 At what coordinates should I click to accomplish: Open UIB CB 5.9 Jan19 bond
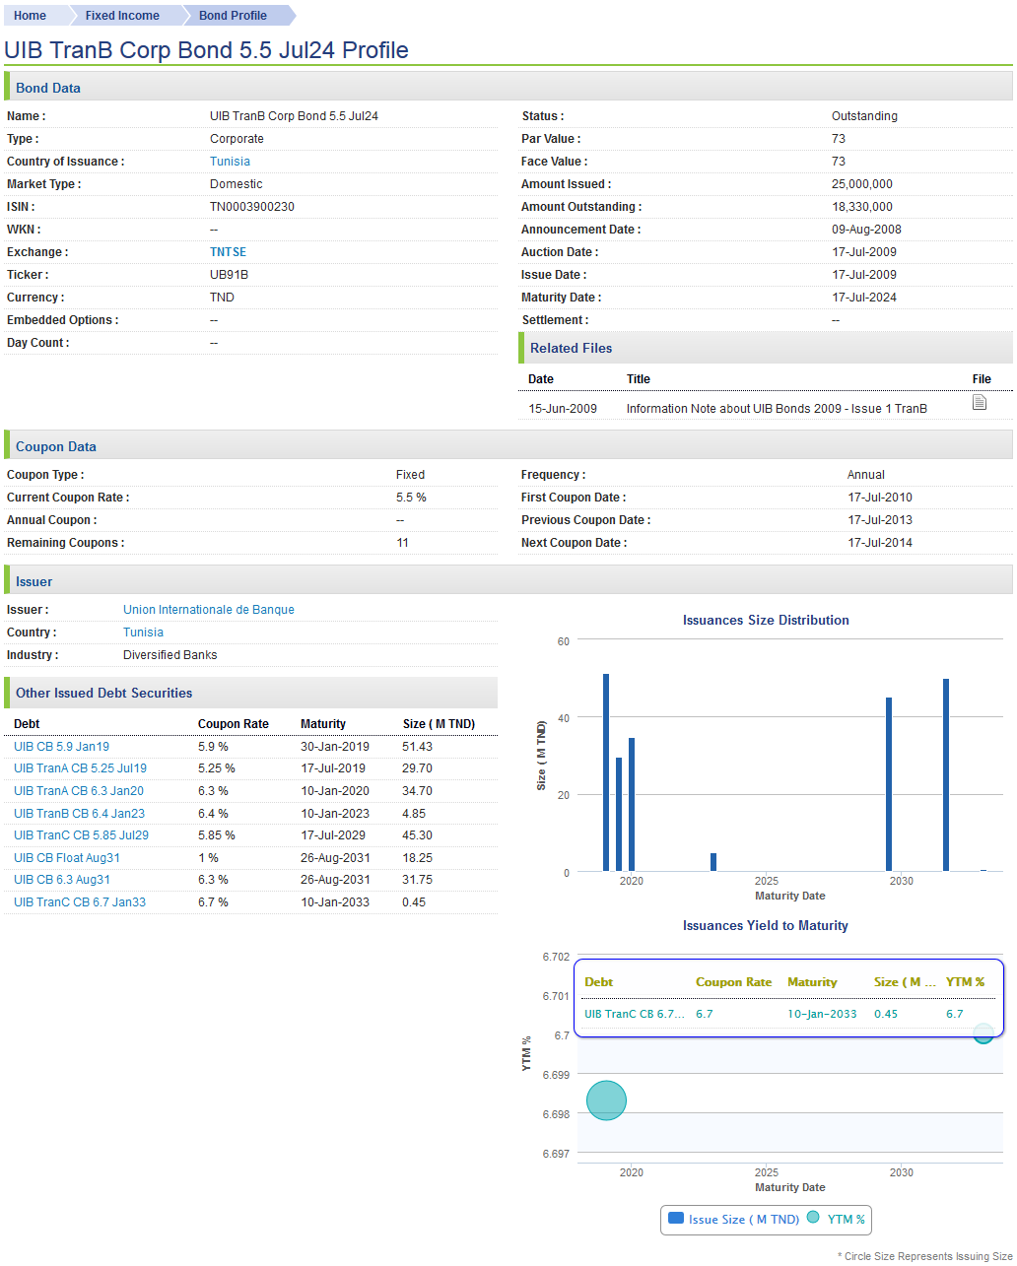point(61,747)
